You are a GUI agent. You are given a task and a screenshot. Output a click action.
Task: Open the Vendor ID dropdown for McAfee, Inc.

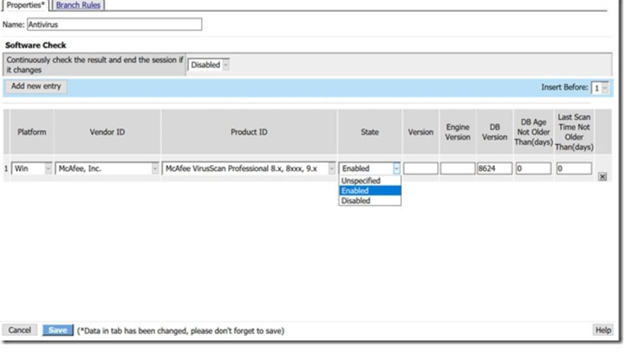coord(108,168)
